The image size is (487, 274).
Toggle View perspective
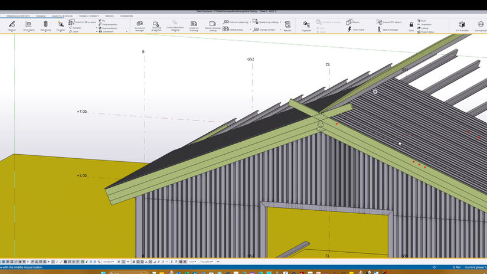coord(108,24)
